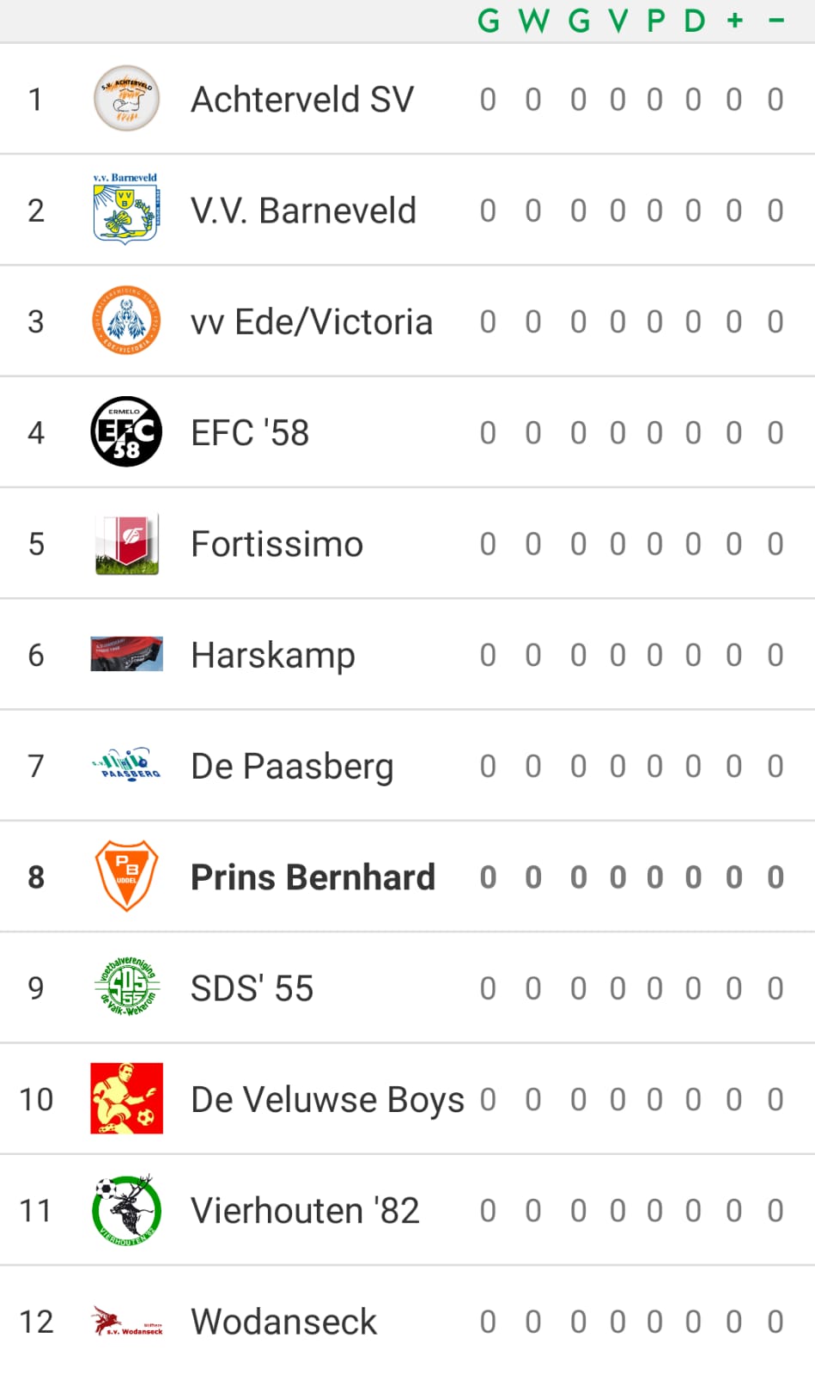Click the Achterveld SV club logo

point(126,99)
